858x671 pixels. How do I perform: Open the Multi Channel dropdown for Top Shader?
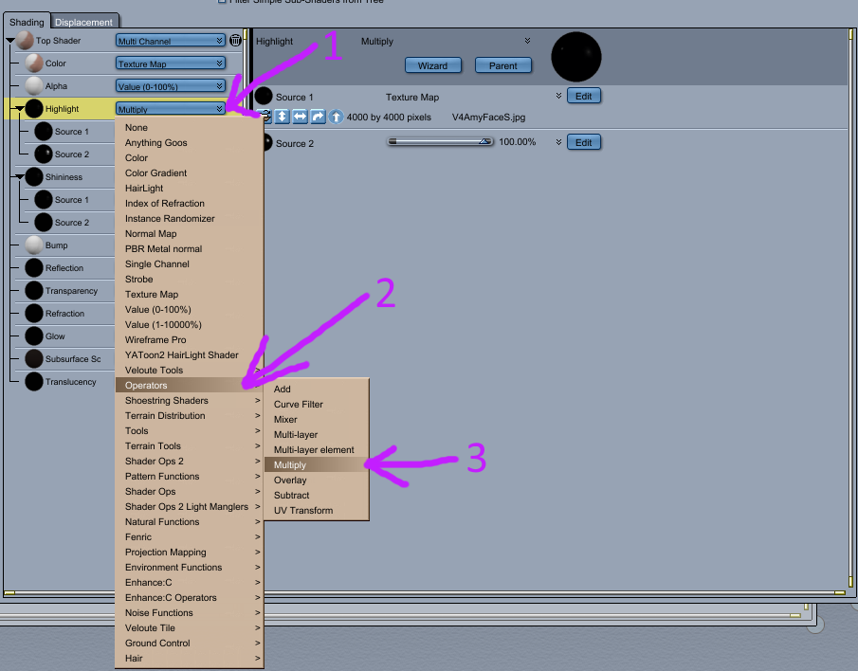point(170,41)
